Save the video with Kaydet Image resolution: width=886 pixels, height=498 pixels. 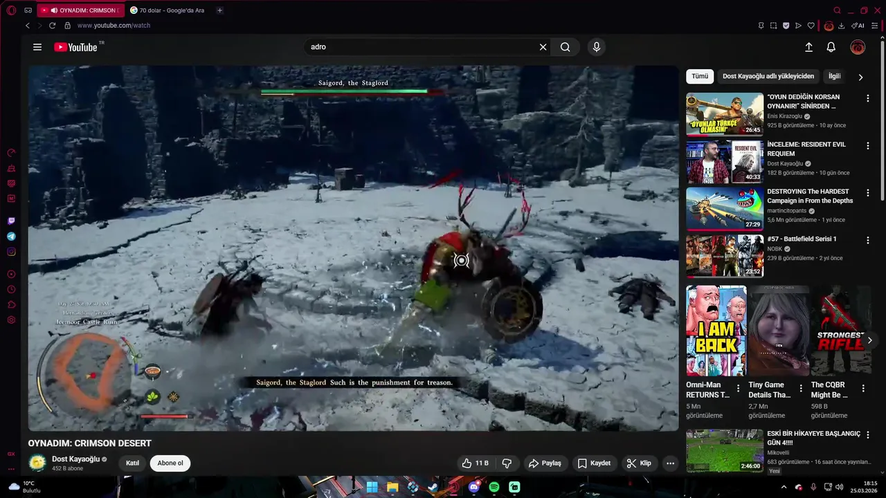(594, 463)
